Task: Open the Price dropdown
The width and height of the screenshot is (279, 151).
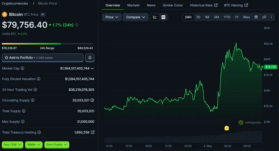Action: pyautogui.click(x=112, y=17)
